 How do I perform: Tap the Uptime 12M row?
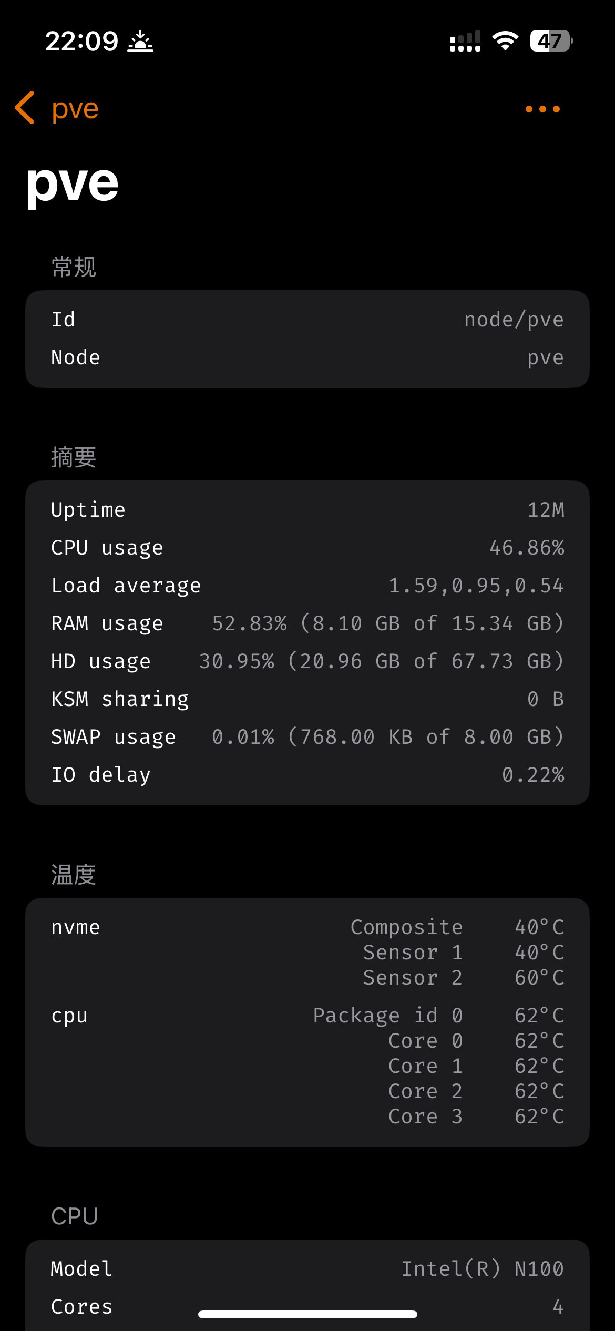307,510
